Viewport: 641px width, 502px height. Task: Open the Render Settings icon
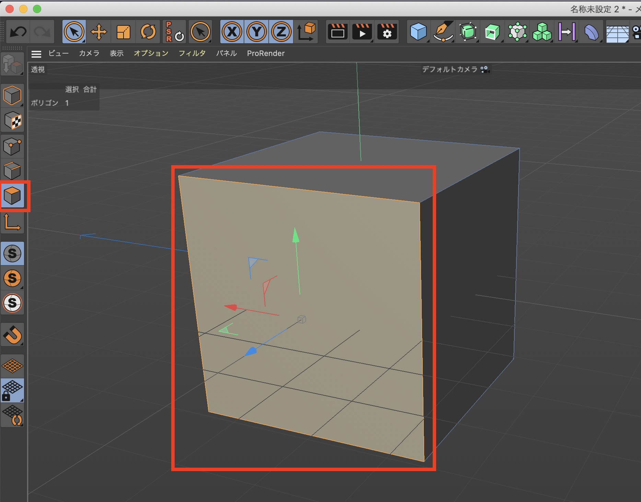click(387, 32)
